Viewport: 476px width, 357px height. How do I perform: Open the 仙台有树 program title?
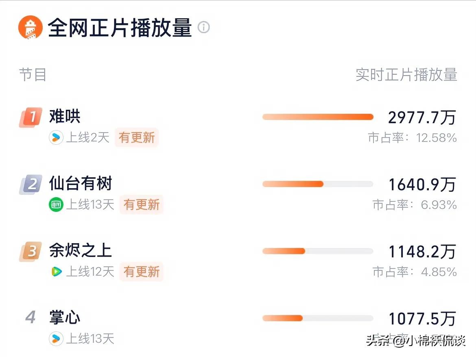click(x=80, y=184)
